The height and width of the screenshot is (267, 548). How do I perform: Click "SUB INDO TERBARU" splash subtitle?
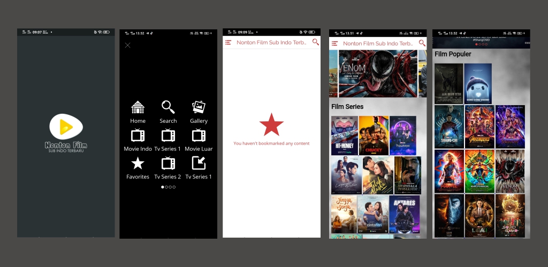(x=66, y=151)
